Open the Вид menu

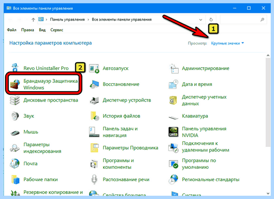(x=42, y=30)
